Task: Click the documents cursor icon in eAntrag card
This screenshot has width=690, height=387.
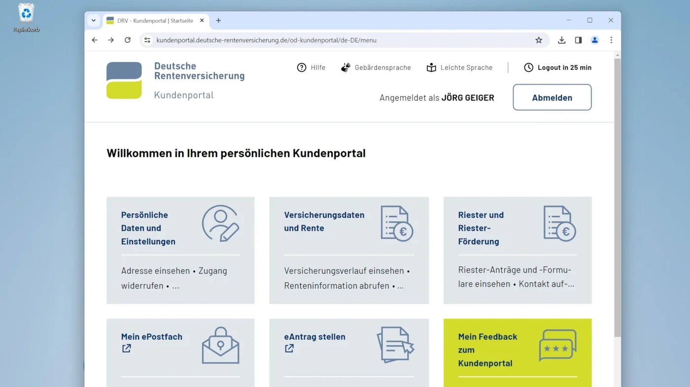Action: pyautogui.click(x=396, y=345)
